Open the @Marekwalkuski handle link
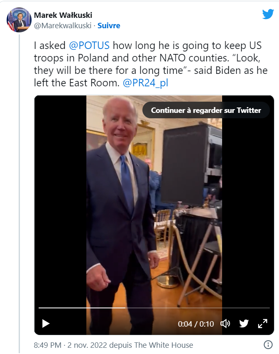 63,26
